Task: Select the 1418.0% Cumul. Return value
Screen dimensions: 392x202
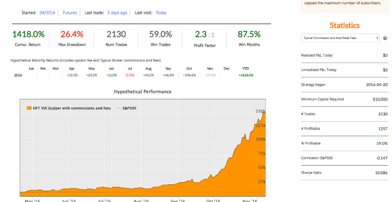Action: (x=28, y=34)
